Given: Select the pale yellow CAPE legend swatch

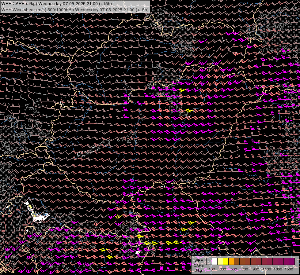Looking at the screenshot, I should click(x=220, y=261).
